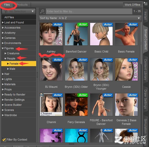Switch to the Files tab

(x=7, y=5)
